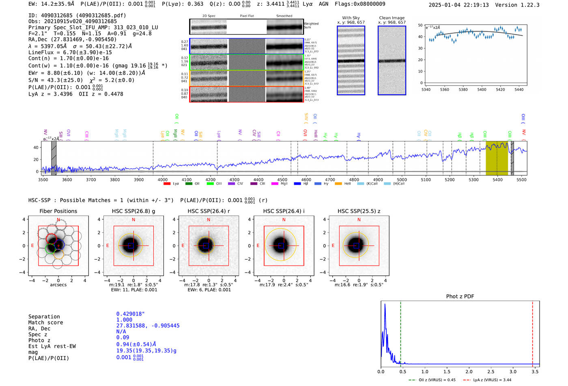This screenshot has width=568, height=386.
Task: Select the OII z (VIRUS) = 0.45 legend entry
Action: click(x=432, y=380)
